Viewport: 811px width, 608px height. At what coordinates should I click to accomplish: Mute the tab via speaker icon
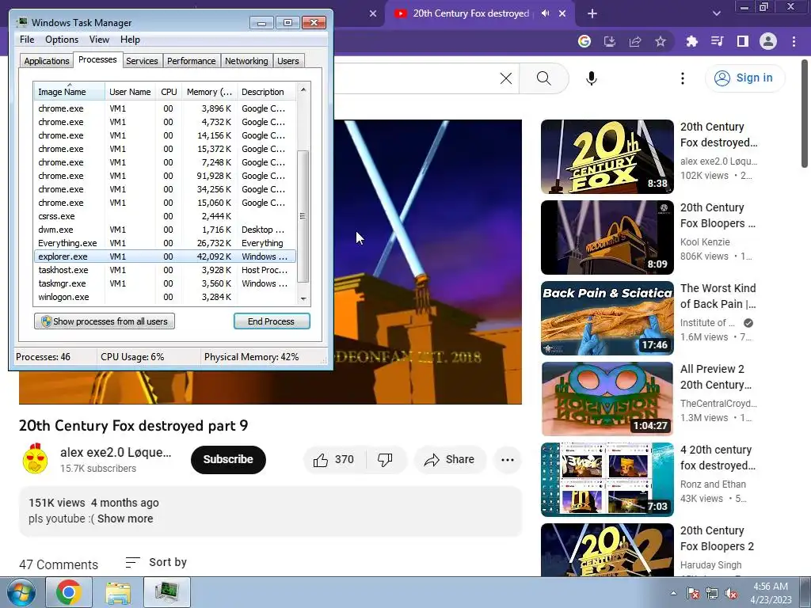pyautogui.click(x=545, y=13)
